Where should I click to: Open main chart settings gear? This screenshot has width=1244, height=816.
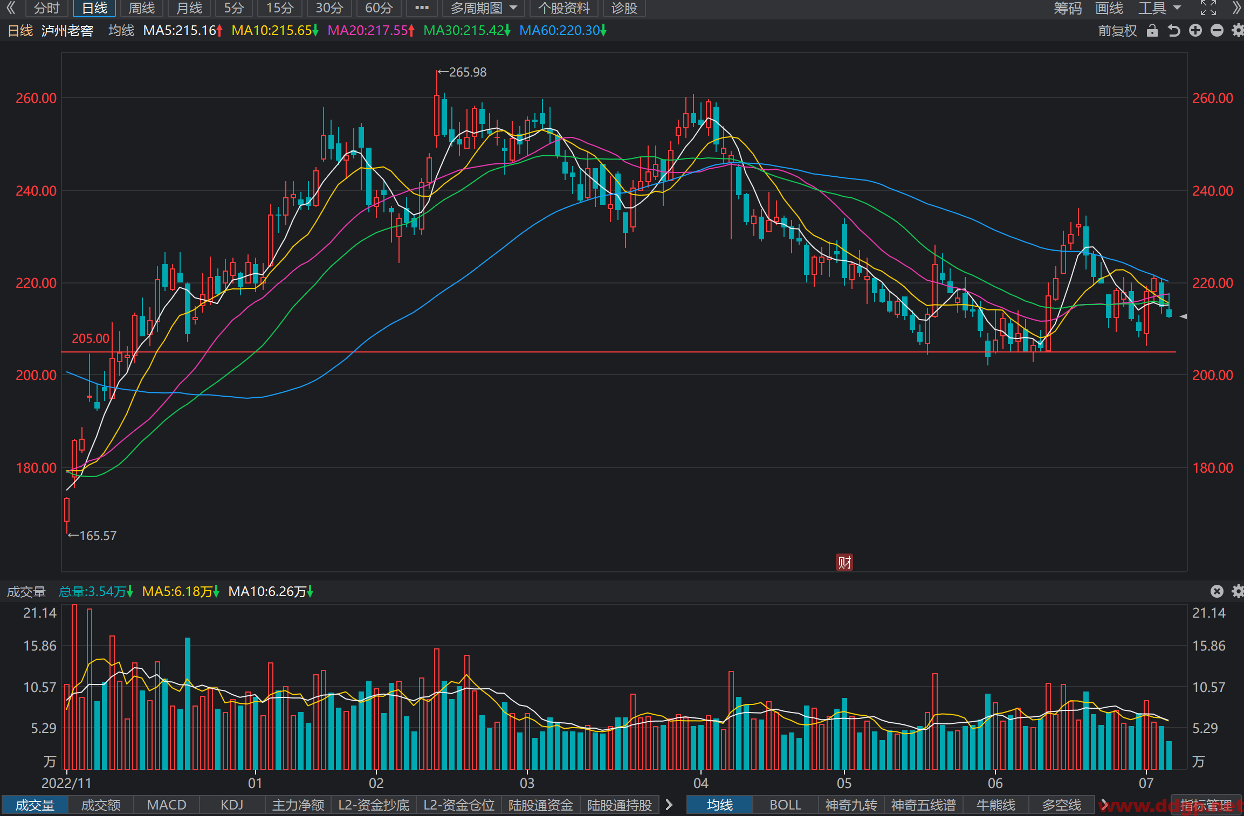tap(1238, 31)
